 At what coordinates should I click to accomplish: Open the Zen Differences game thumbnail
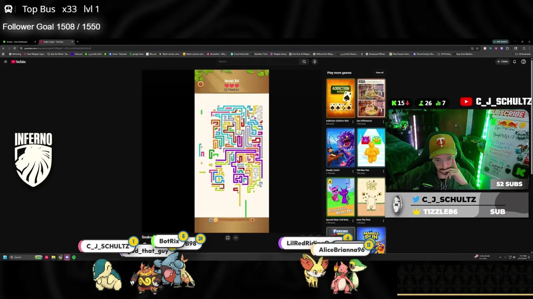pos(371,98)
